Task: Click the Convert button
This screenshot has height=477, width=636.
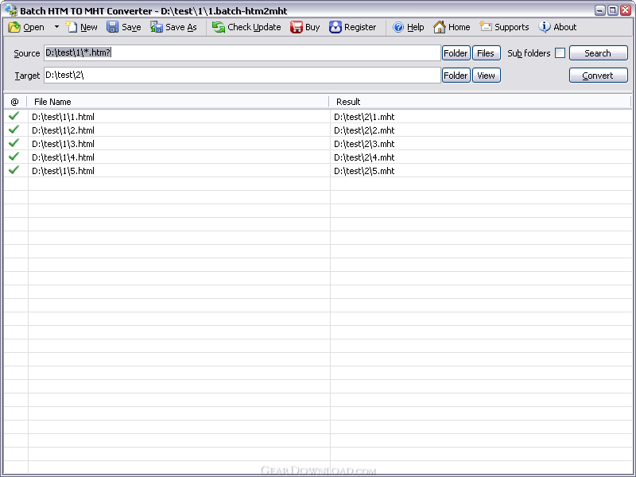Action: (599, 76)
